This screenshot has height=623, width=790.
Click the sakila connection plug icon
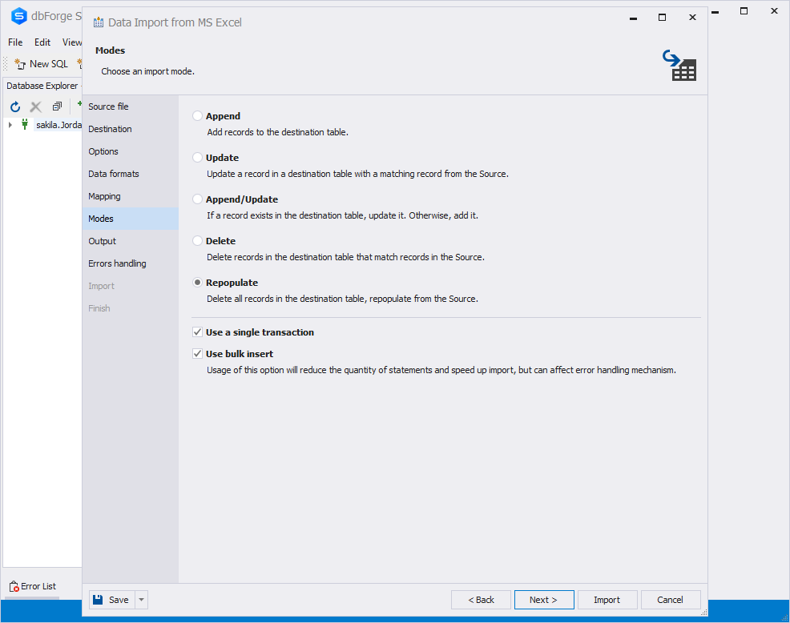point(25,124)
